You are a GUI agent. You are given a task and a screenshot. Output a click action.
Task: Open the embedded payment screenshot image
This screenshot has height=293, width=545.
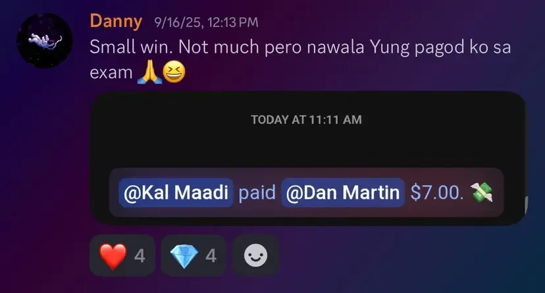click(x=307, y=158)
